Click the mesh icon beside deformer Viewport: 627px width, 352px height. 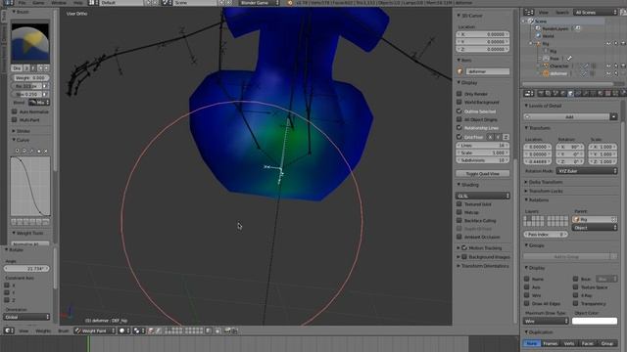(546, 73)
